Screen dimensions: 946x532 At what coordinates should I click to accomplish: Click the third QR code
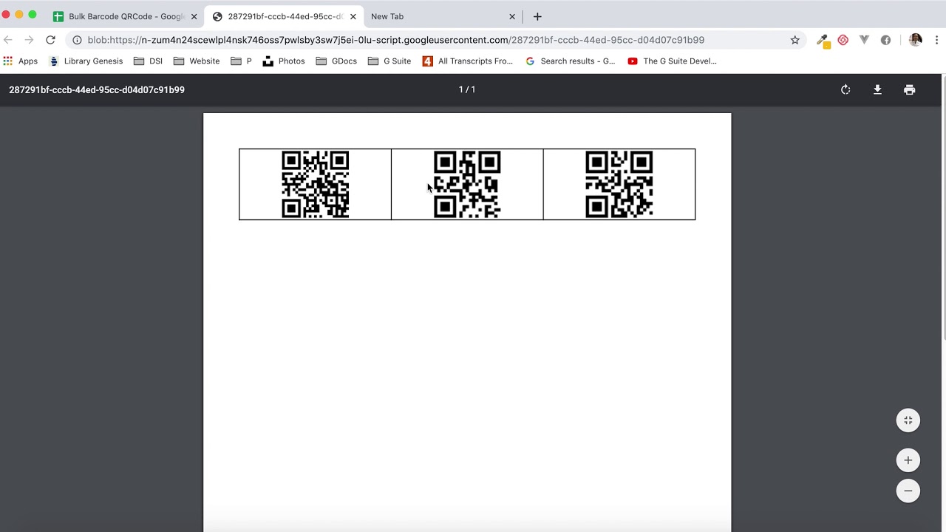[619, 185]
